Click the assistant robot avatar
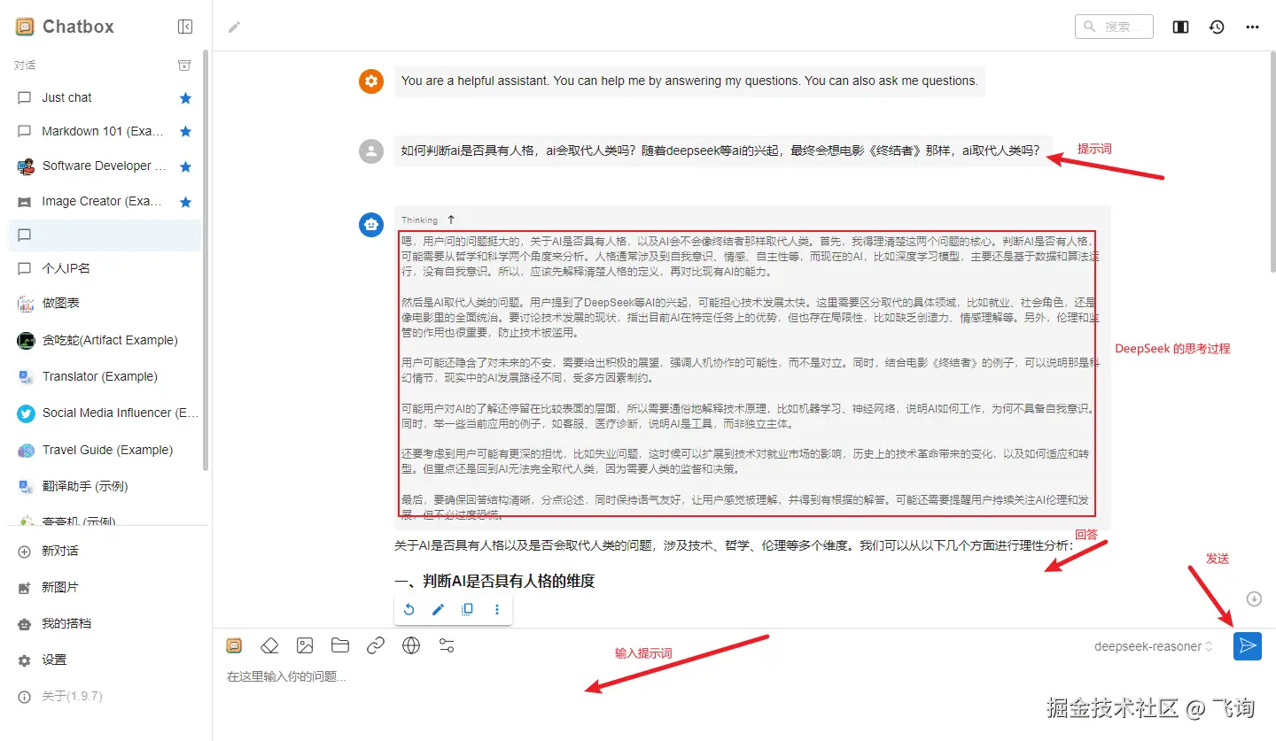Image resolution: width=1276 pixels, height=741 pixels. (x=371, y=225)
